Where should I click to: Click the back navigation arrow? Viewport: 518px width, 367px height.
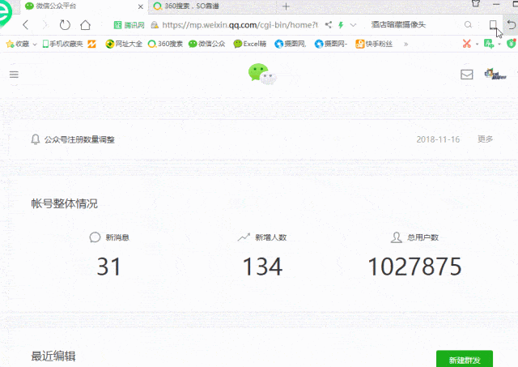pyautogui.click(x=26, y=25)
